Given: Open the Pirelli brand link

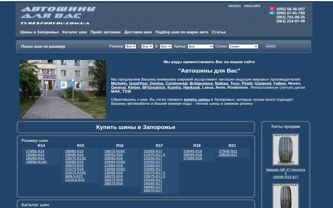Looking at the screenshot, I should [247, 83].
